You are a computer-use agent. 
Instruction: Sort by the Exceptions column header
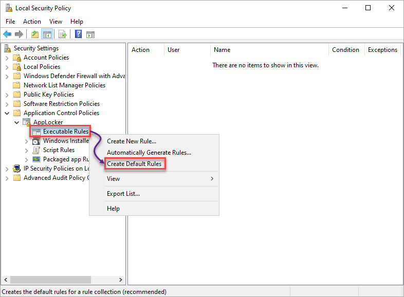click(382, 50)
